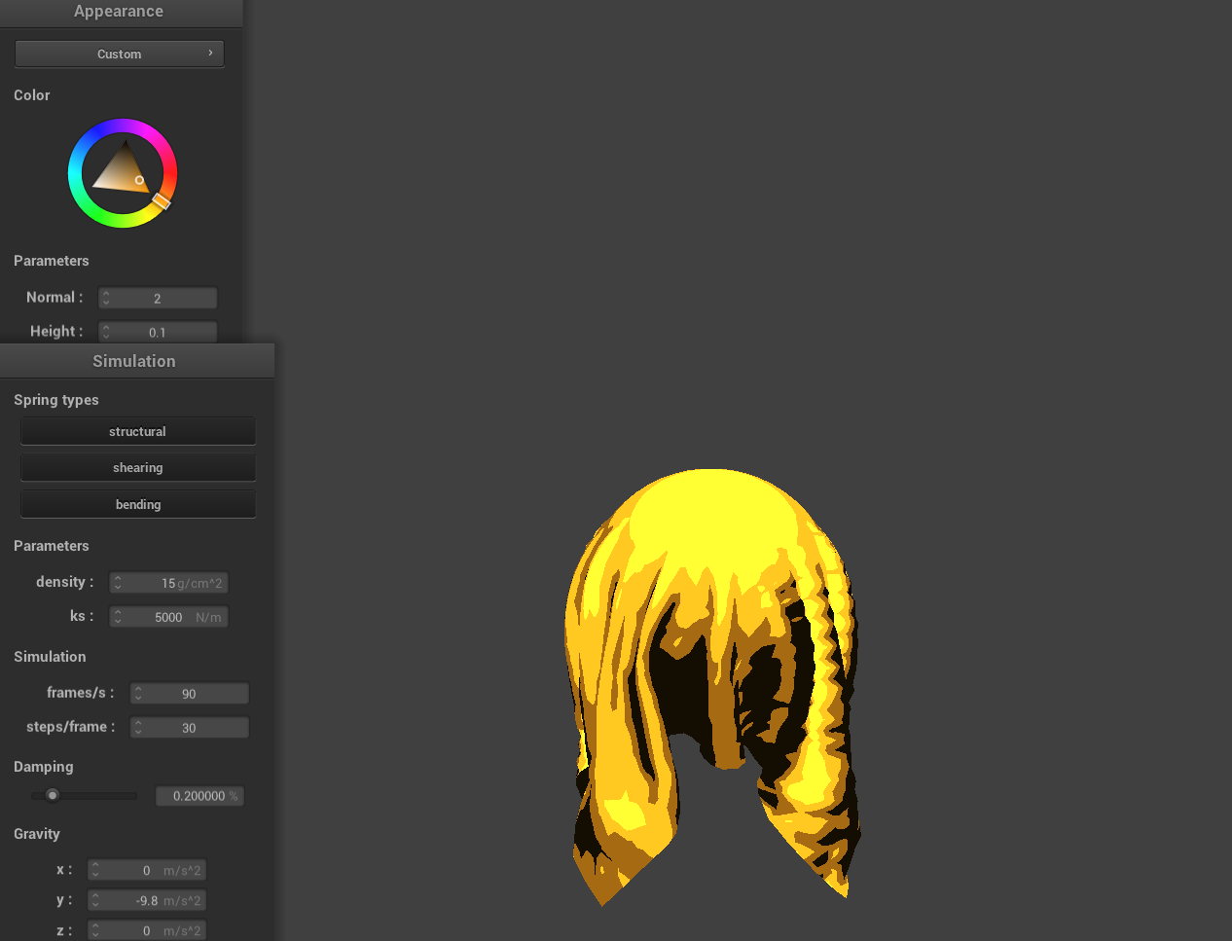Open the Custom appearance dropdown
This screenshot has width=1232, height=941.
[119, 54]
